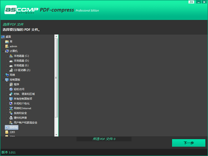Expand the local disk (C:) node arrow
208x156 pixels.
pyautogui.click(x=7, y=56)
